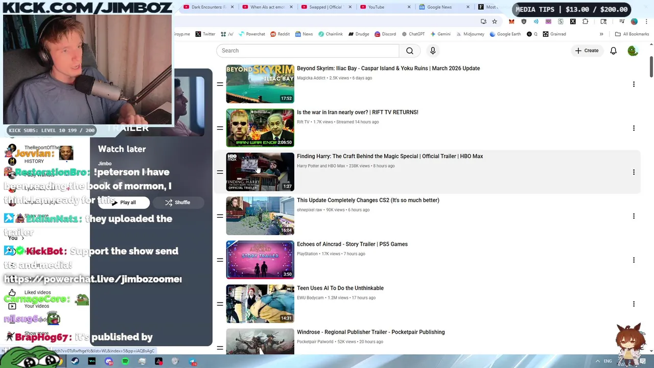This screenshot has height=368, width=654.
Task: Open the ohnepixel raw channel link
Action: 310,210
